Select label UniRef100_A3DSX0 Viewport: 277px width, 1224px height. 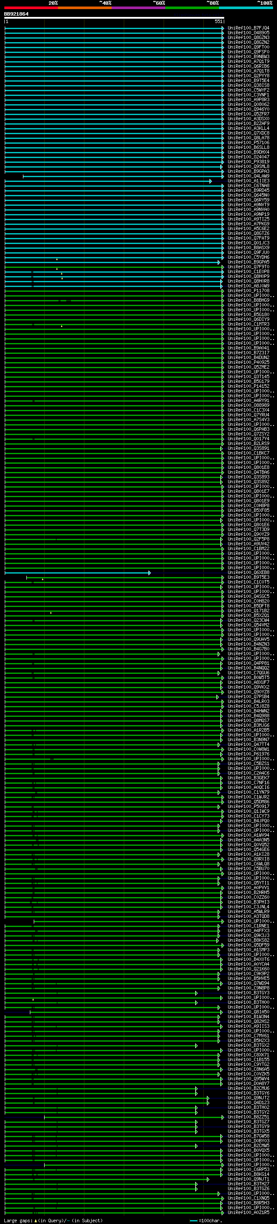pyautogui.click(x=248, y=119)
